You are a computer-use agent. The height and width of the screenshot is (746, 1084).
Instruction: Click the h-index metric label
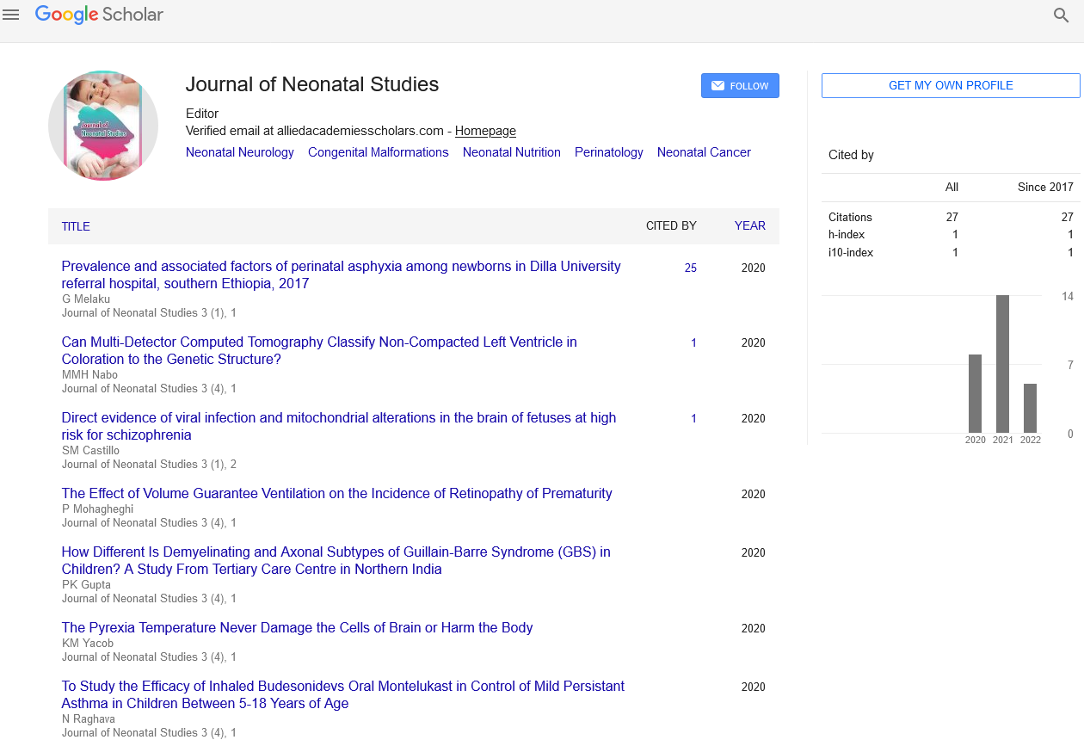(847, 235)
